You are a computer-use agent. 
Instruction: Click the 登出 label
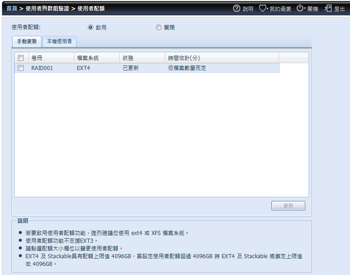coord(340,9)
